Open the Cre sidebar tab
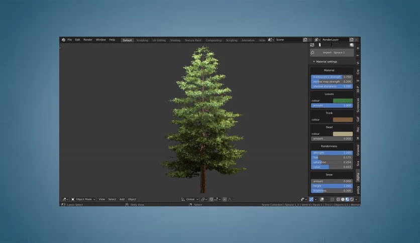 [358, 72]
